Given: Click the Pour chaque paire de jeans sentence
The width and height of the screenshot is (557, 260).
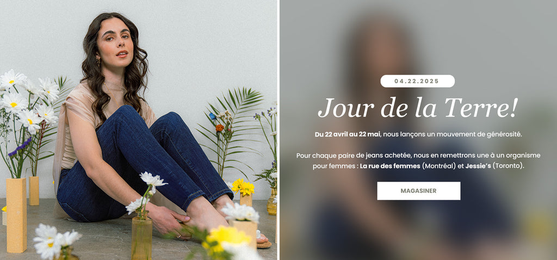Looking at the screenshot, I should coord(418,160).
